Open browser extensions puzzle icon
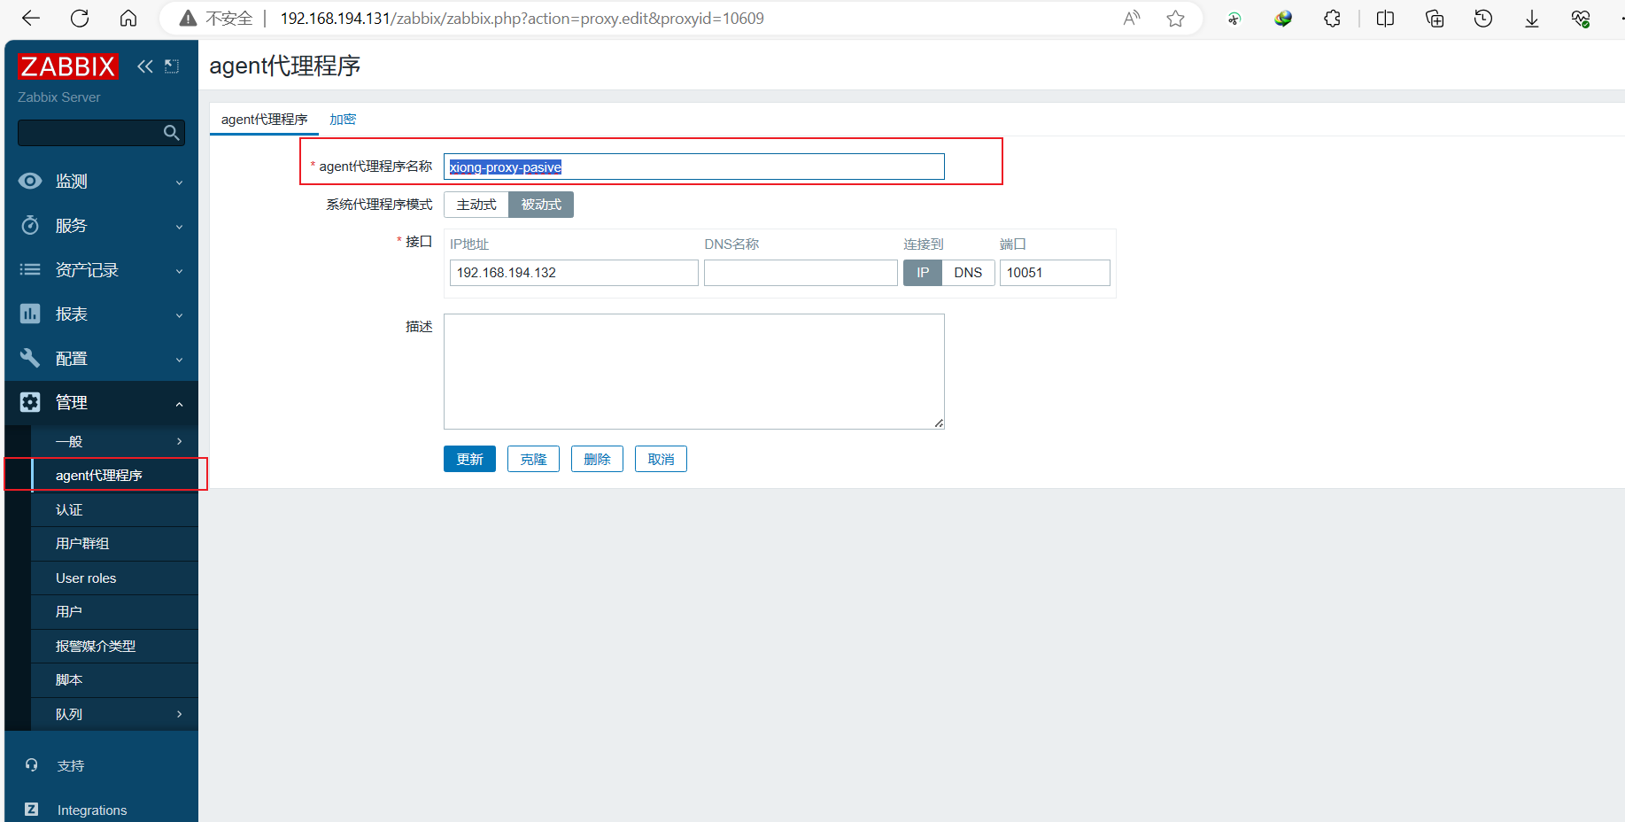The height and width of the screenshot is (822, 1625). tap(1332, 19)
